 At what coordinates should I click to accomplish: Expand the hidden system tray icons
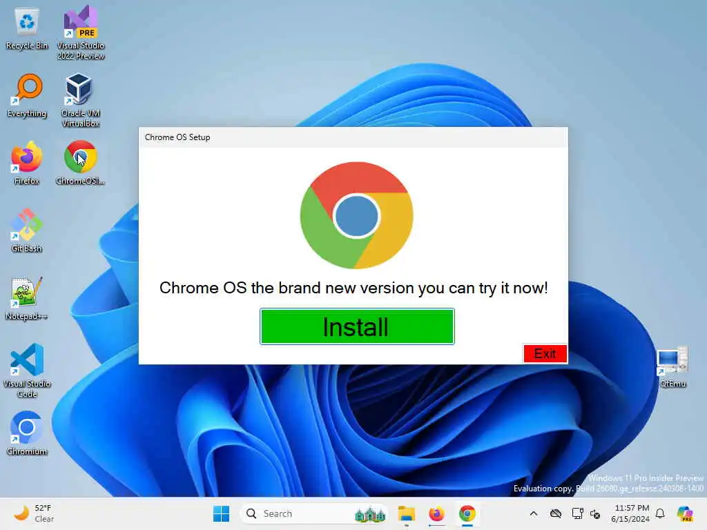pos(534,513)
